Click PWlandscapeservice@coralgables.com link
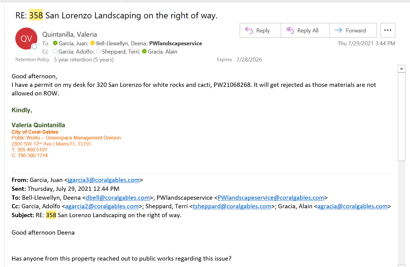 pyautogui.click(x=271, y=198)
